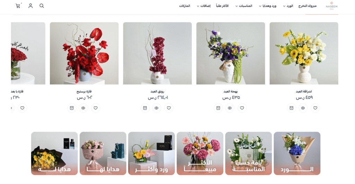This screenshot has width=355, height=184.
Task: Quick view رونق العيد eye icon
Action: 156,108
